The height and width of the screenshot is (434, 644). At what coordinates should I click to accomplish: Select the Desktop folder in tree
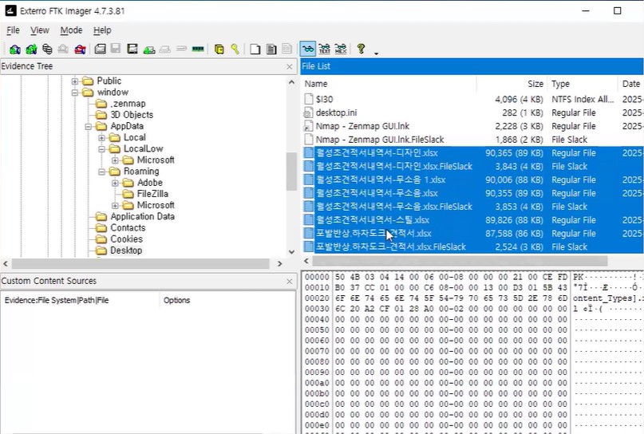126,251
